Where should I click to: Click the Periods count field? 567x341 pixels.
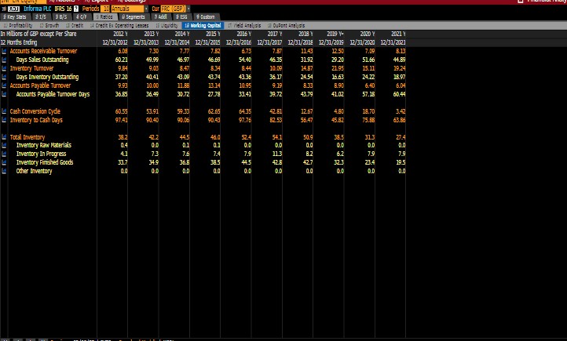pyautogui.click(x=105, y=9)
